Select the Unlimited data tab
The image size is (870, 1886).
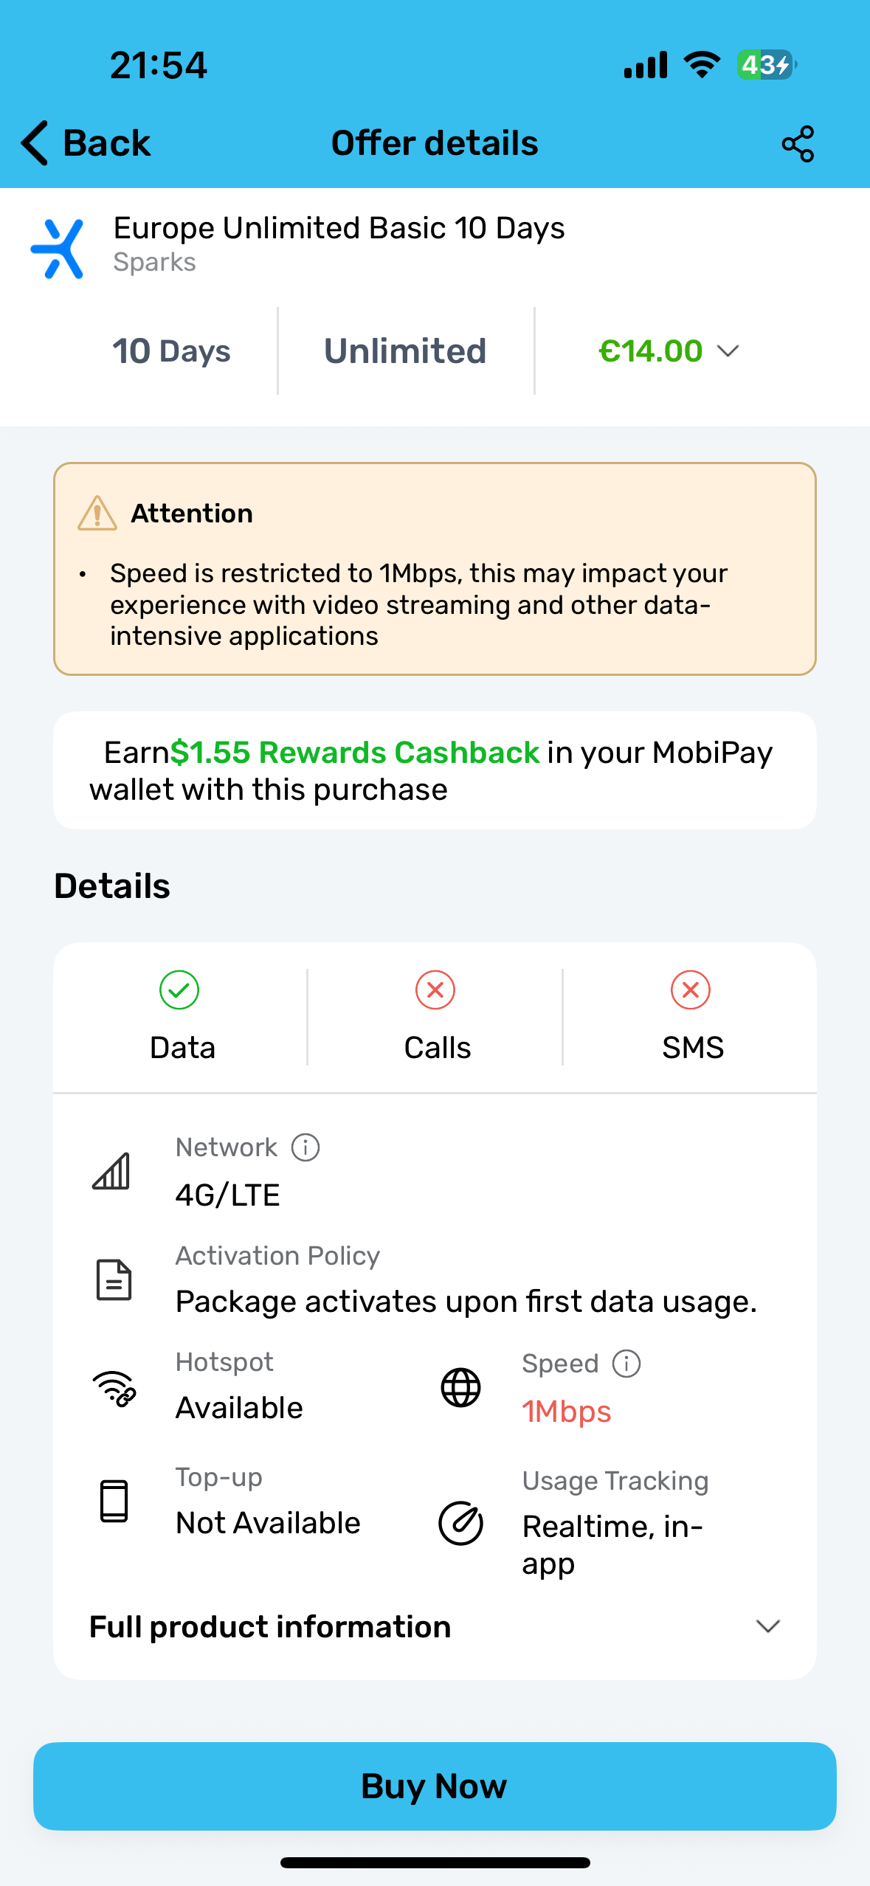(405, 351)
